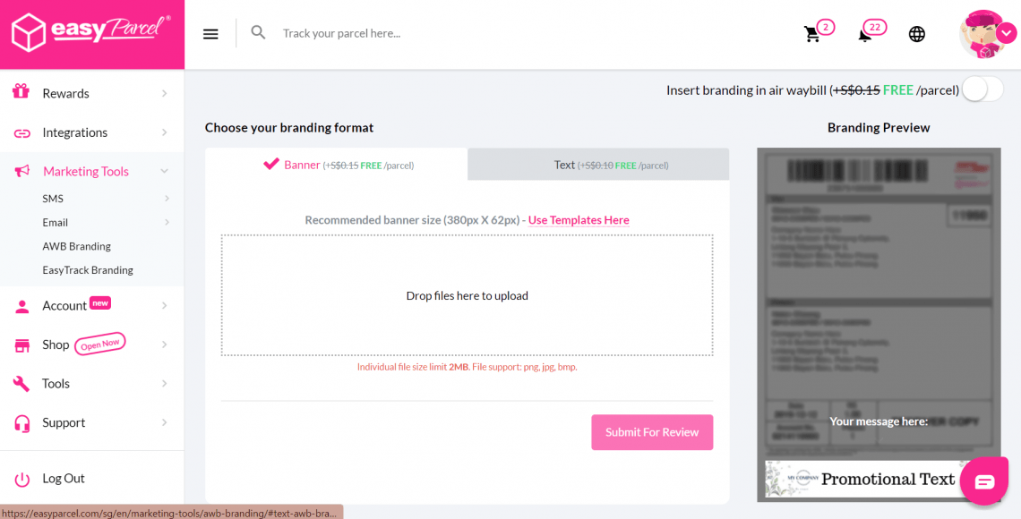Open the live chat bubble
The height and width of the screenshot is (519, 1021).
tap(984, 482)
